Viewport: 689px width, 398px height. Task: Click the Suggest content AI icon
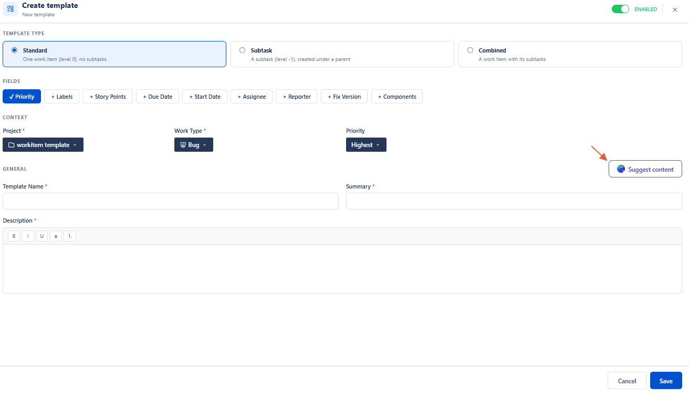[621, 169]
